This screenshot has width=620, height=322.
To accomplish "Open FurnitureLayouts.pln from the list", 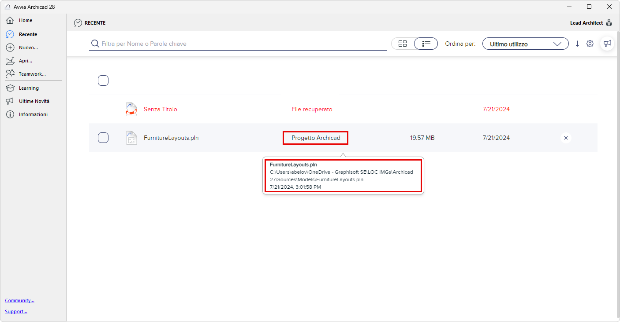I will 171,138.
